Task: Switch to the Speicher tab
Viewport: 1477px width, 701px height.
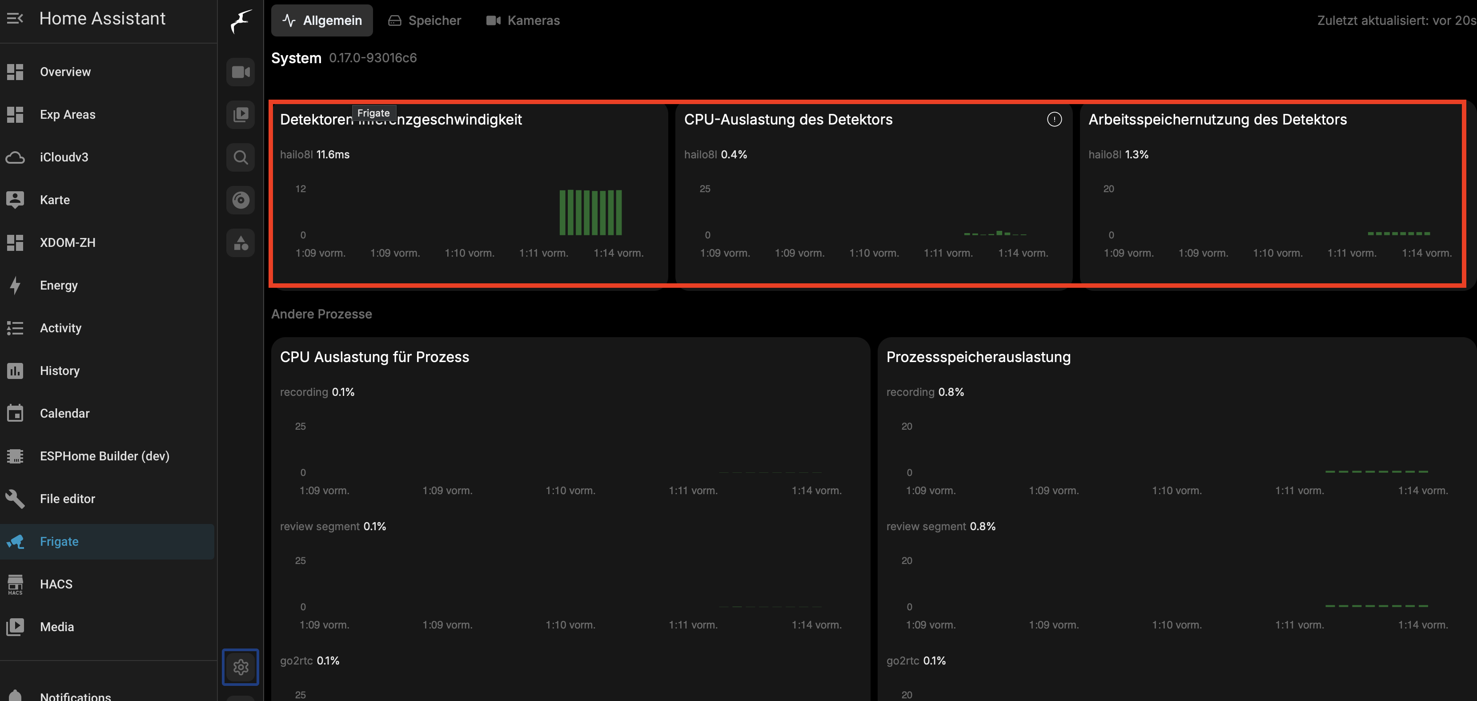Action: [425, 20]
